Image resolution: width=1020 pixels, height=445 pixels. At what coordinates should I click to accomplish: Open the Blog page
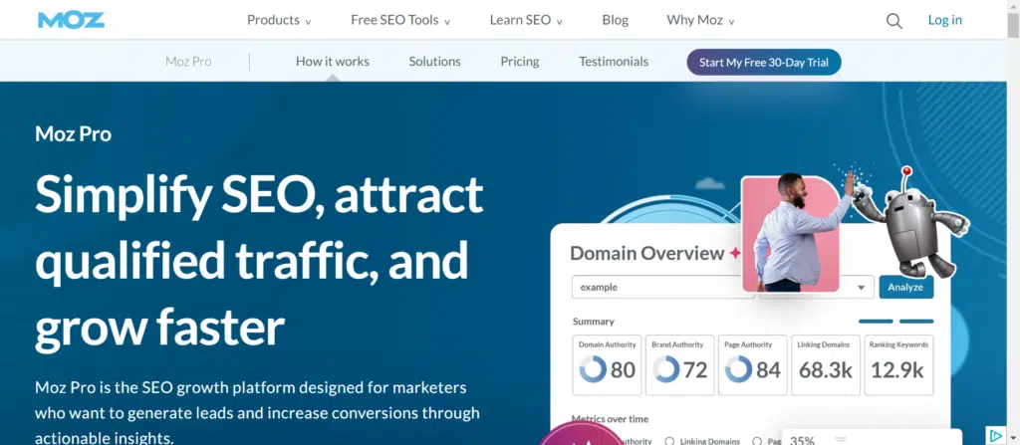coord(616,20)
